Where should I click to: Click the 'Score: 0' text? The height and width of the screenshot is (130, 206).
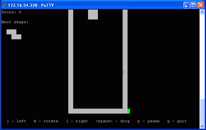click(x=11, y=12)
